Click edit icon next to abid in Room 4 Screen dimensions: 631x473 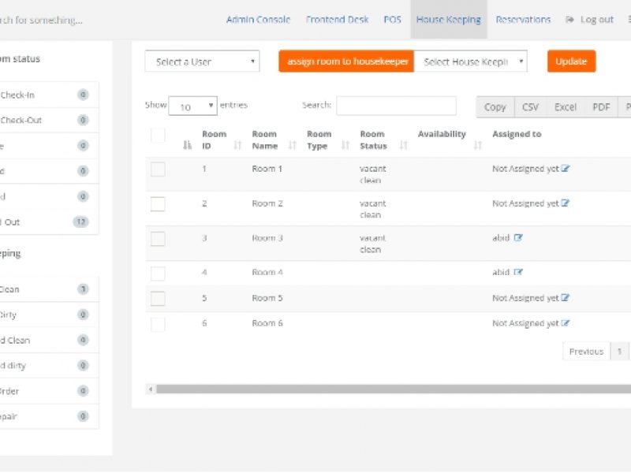(518, 273)
